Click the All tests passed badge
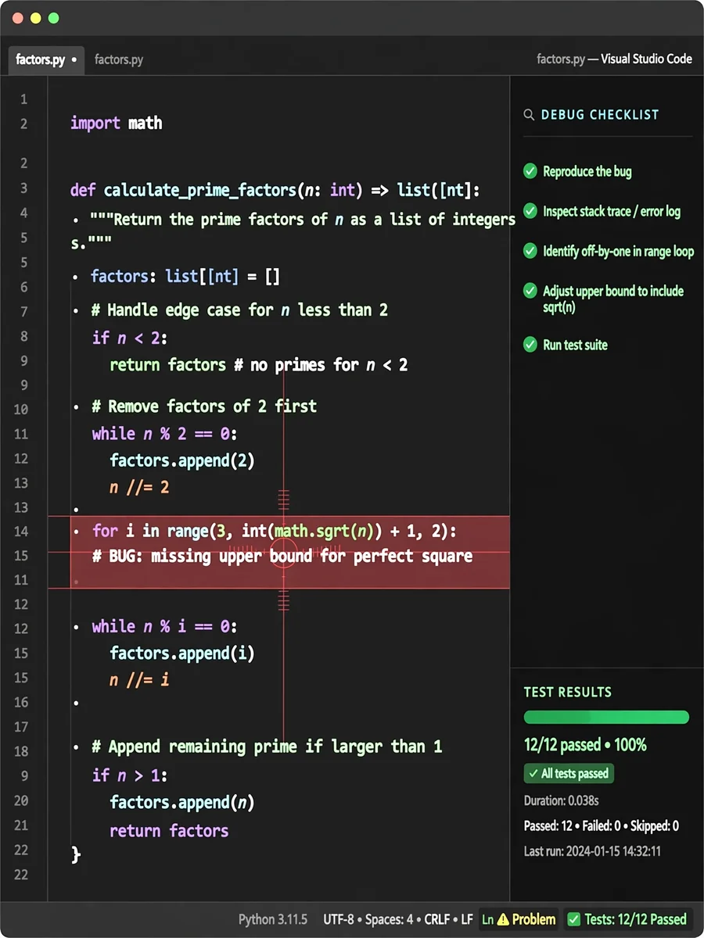Viewport: 704px width, 938px height. pos(569,774)
